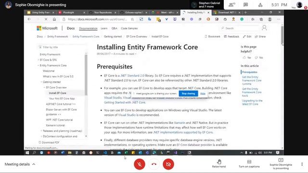
Task: Jump to Upgrading to the latest EF Core
Action: point(252,102)
